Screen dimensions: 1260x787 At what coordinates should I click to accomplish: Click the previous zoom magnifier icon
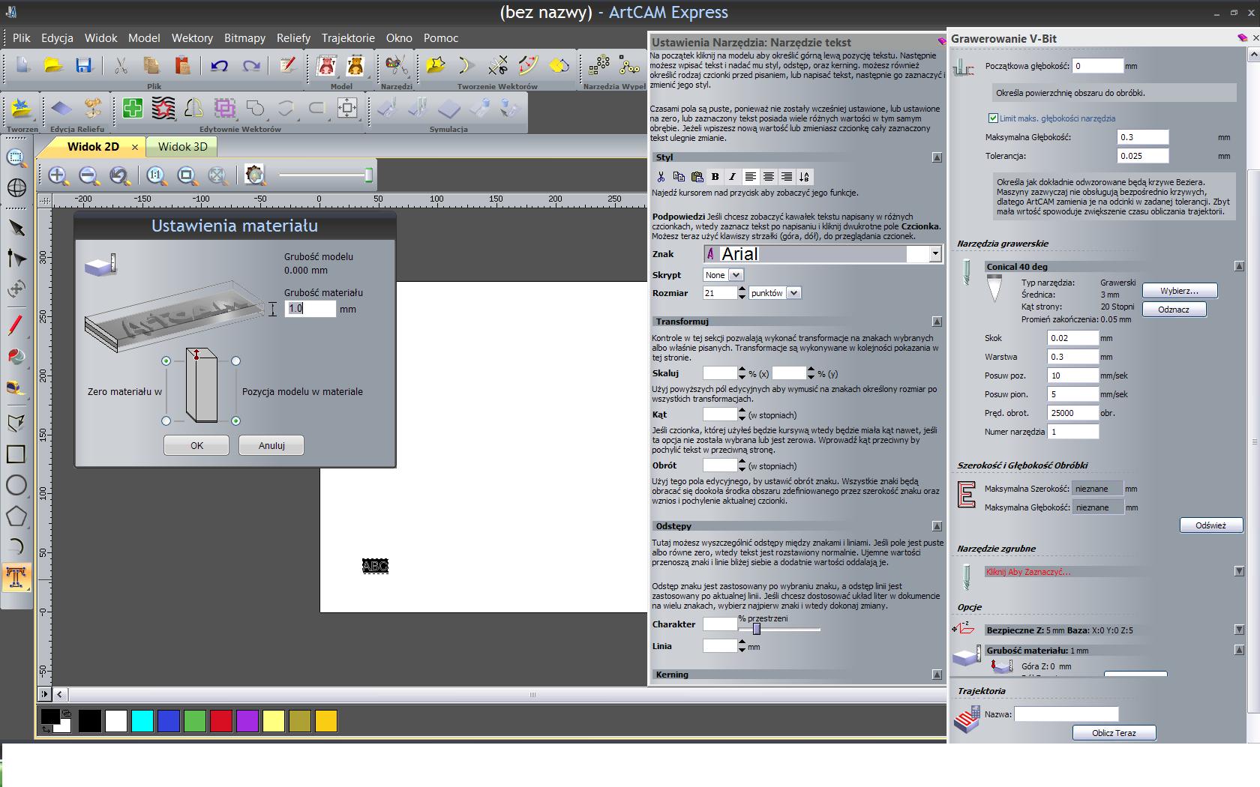pyautogui.click(x=119, y=175)
